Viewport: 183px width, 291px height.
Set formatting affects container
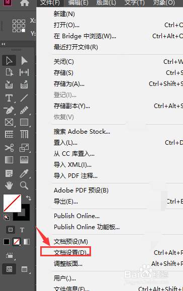tap(11, 230)
